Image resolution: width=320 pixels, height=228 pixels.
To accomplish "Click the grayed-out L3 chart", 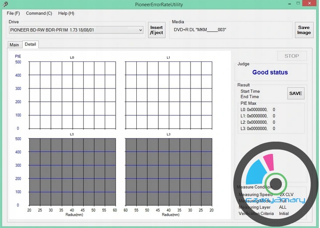I will 168,172.
